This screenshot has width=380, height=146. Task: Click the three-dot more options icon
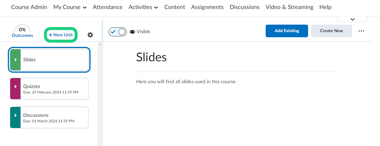[x=361, y=31]
